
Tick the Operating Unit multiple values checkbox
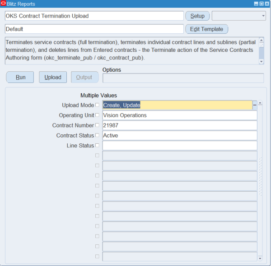click(x=97, y=115)
